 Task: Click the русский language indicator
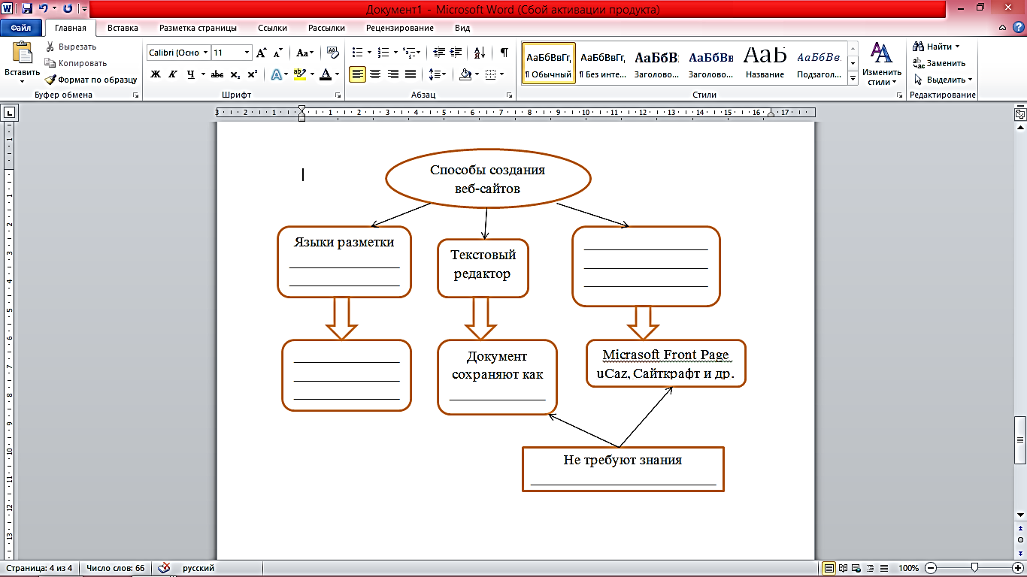point(198,568)
